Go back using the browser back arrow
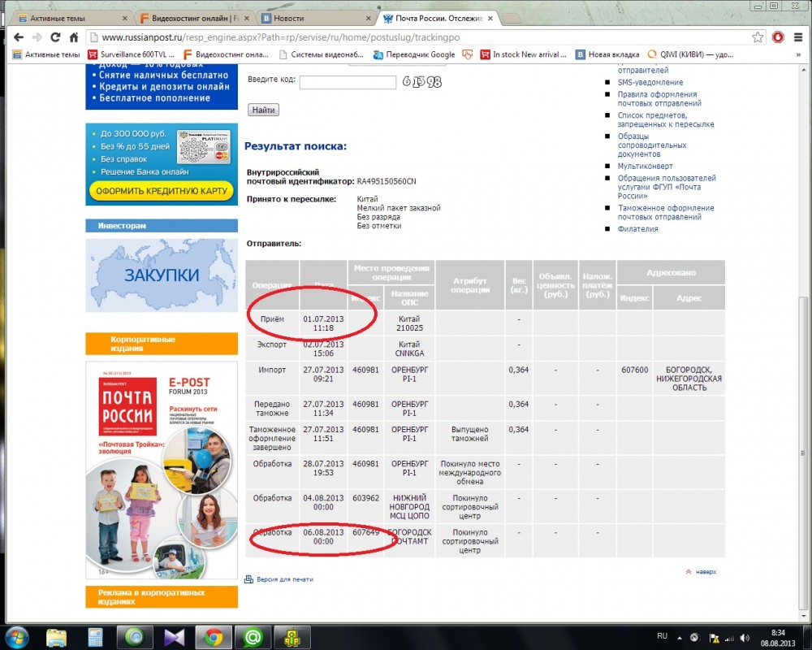The width and height of the screenshot is (812, 650). 15,37
